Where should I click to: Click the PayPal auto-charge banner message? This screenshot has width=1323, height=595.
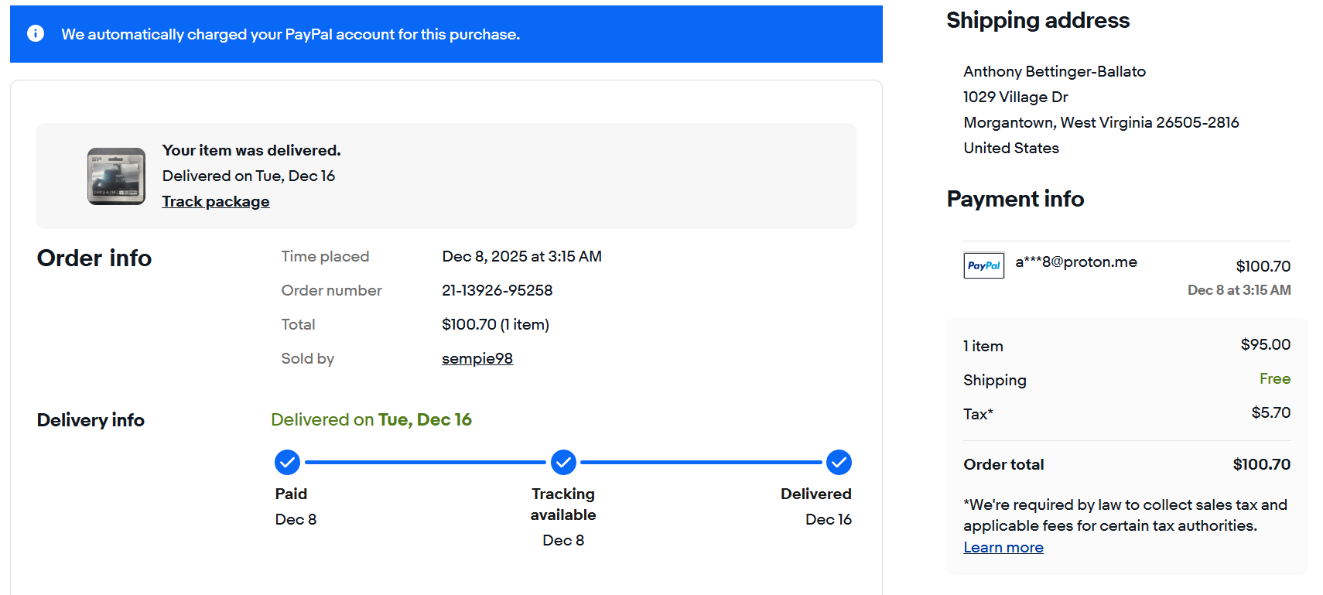291,35
